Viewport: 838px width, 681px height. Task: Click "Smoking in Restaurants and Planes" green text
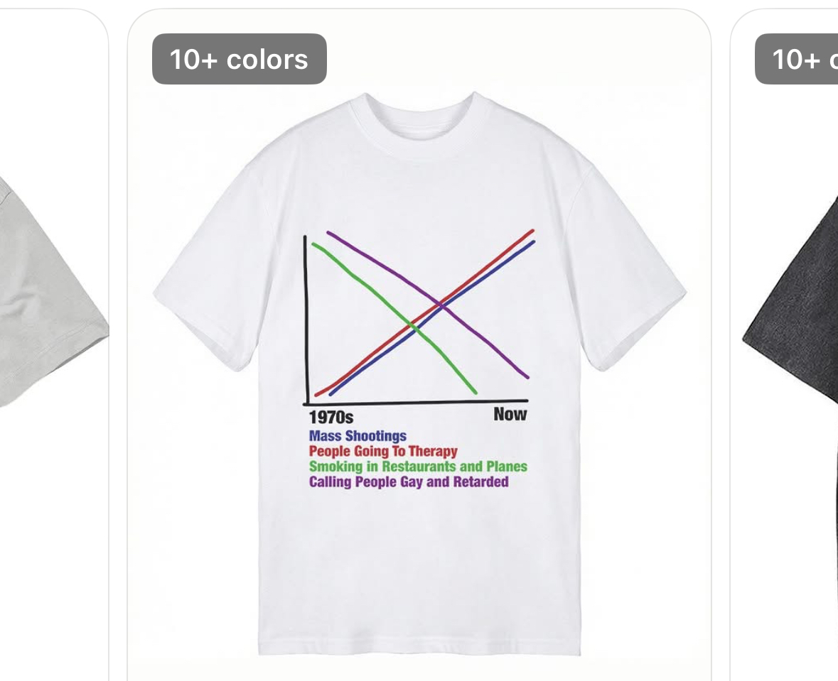tap(418, 467)
